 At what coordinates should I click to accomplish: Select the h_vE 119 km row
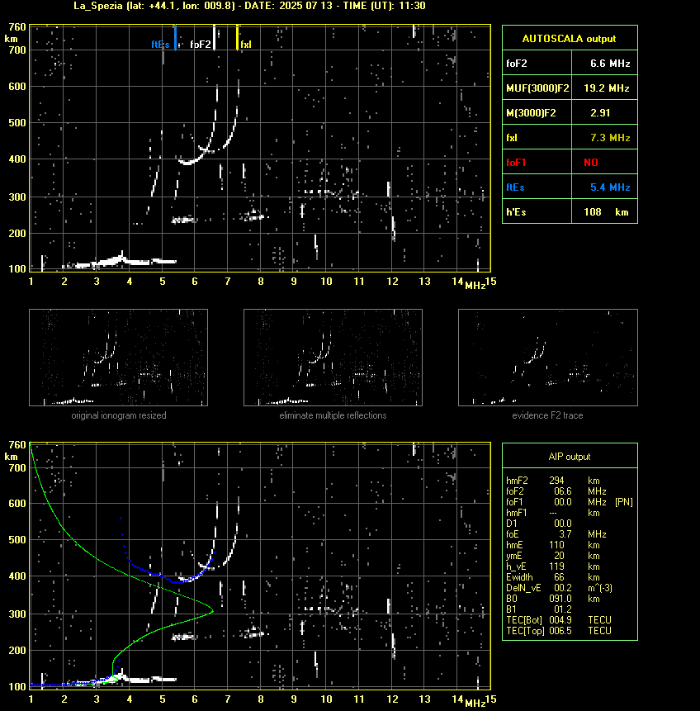click(553, 566)
